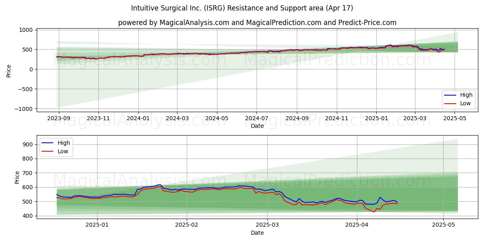Screen dimensions: 484x242
Task: Click the top chart y-axis value '1000'
Action: point(26,30)
